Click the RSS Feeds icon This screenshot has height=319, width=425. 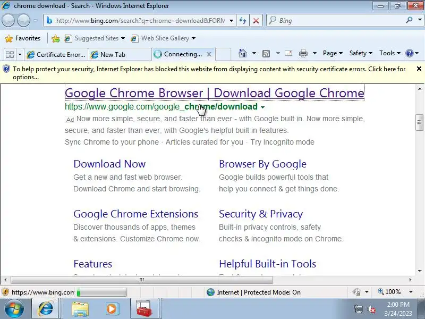click(266, 54)
